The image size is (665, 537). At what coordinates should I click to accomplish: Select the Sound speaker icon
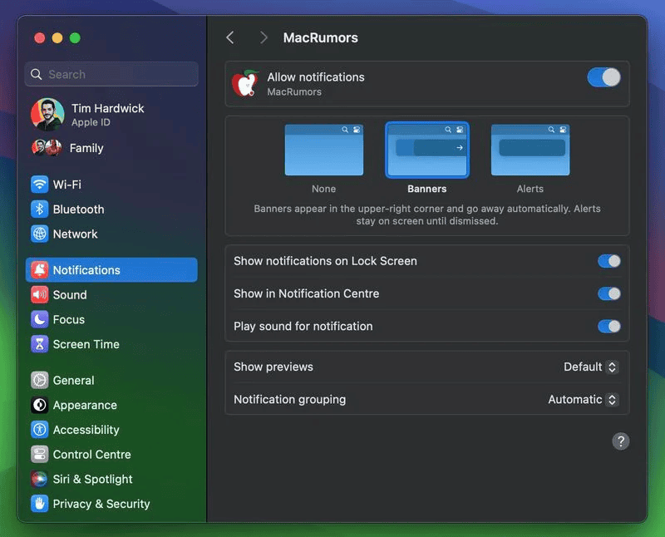click(39, 295)
